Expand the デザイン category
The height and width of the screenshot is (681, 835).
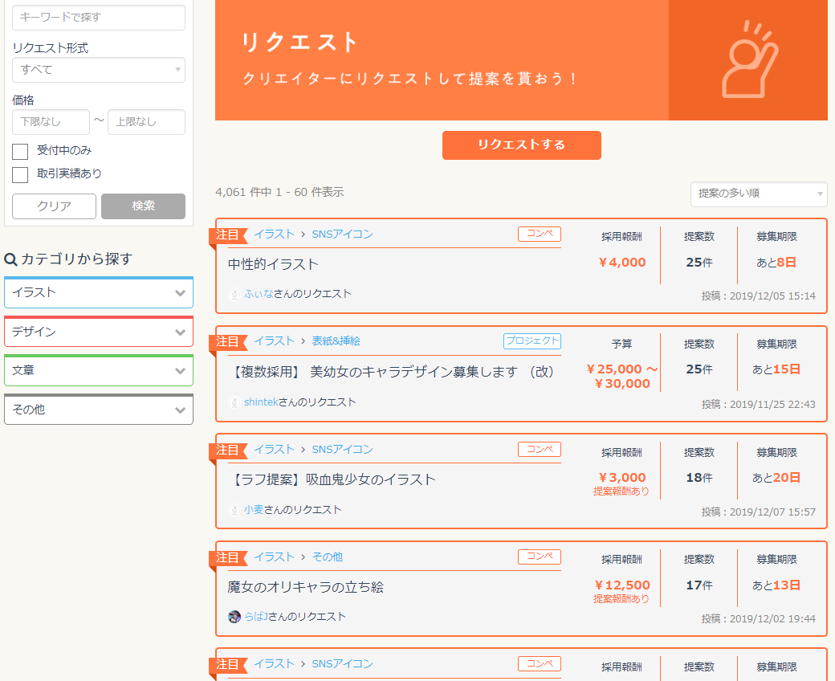[x=99, y=332]
